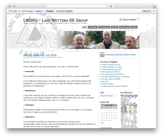The width and height of the screenshot is (163, 138).
Task: Close the Google translate bar
Action: tap(154, 11)
